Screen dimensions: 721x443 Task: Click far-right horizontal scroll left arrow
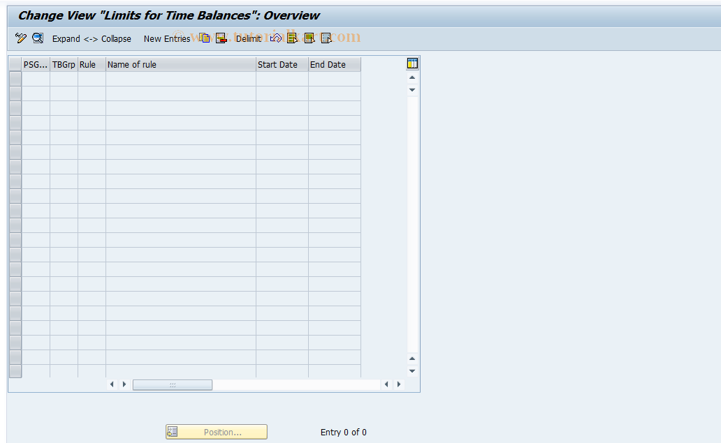click(386, 384)
